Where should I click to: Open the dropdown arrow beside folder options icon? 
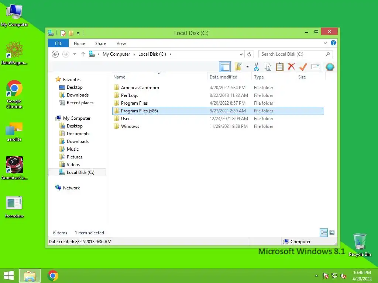coord(247,67)
